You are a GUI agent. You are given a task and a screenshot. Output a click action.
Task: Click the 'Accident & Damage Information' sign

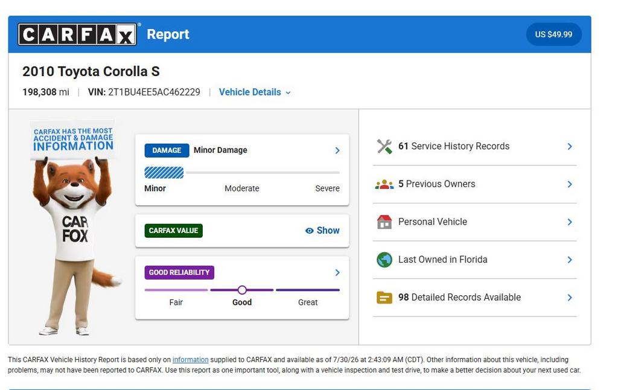coord(73,139)
